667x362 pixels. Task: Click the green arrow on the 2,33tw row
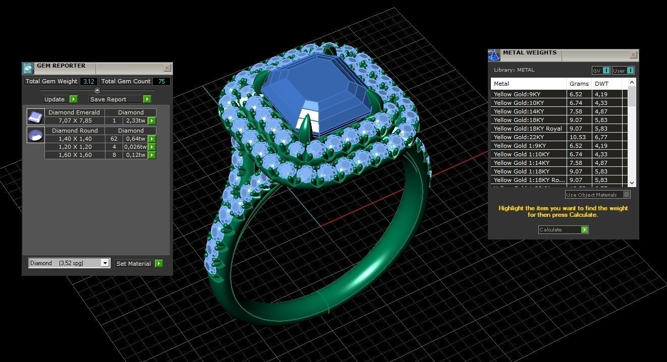coord(152,121)
